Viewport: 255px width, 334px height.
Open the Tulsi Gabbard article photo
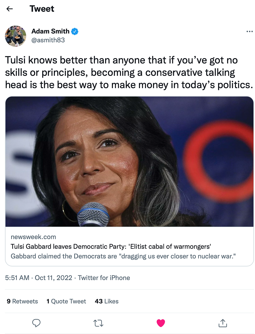(x=129, y=162)
